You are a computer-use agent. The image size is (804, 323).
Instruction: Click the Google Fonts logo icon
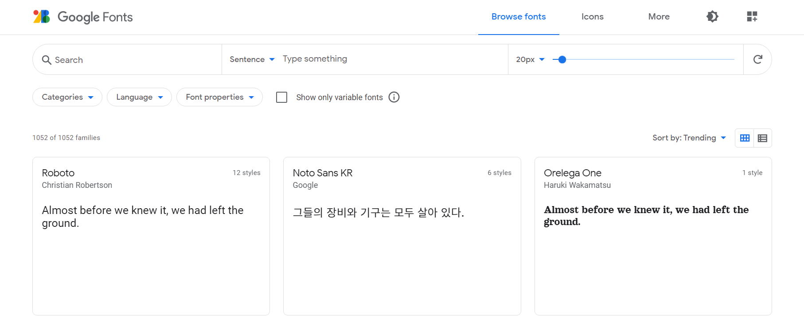tap(42, 17)
